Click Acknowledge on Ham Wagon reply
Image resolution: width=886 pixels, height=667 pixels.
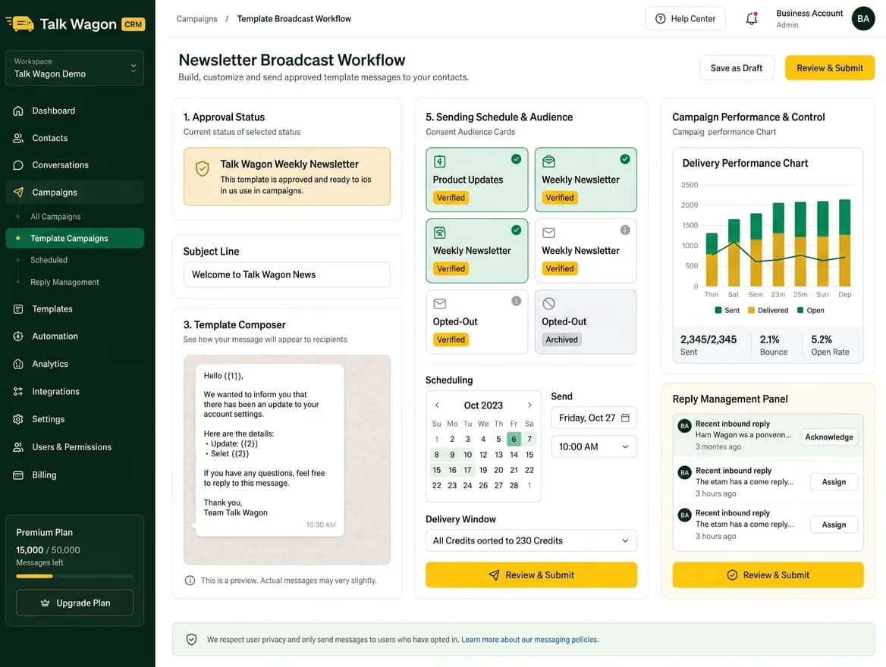pos(829,437)
